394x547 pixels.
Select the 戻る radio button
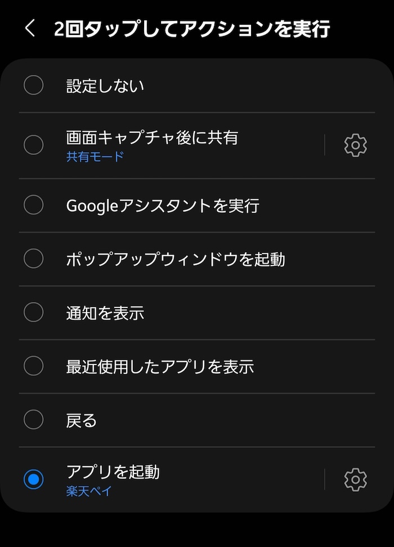[33, 419]
